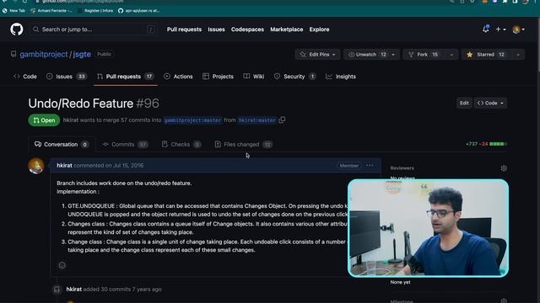Open the Insights tab
This screenshot has height=303, width=540.
coord(341,77)
